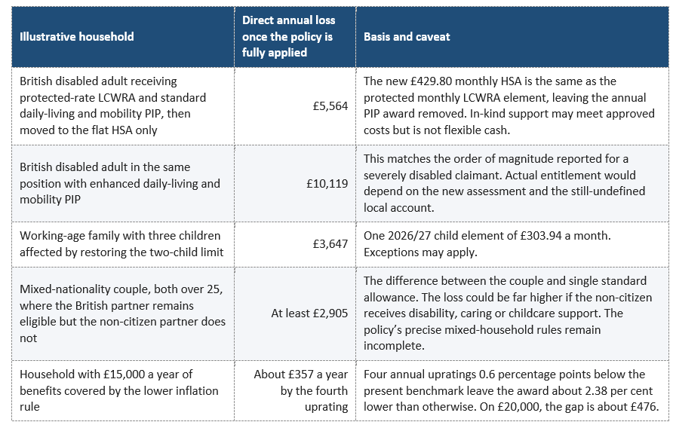Click 'Exceptions may apply.' text

(420, 252)
